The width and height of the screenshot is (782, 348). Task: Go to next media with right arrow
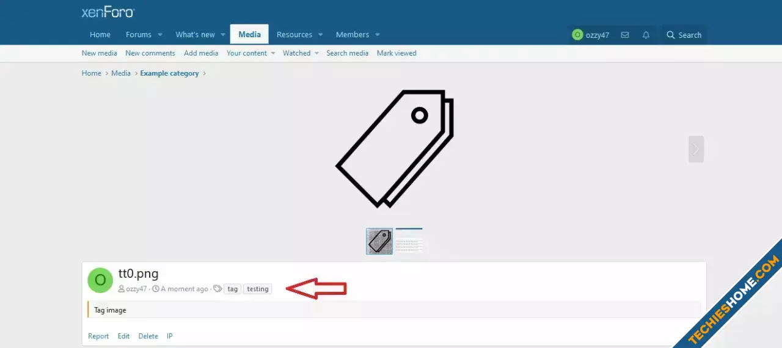(696, 149)
